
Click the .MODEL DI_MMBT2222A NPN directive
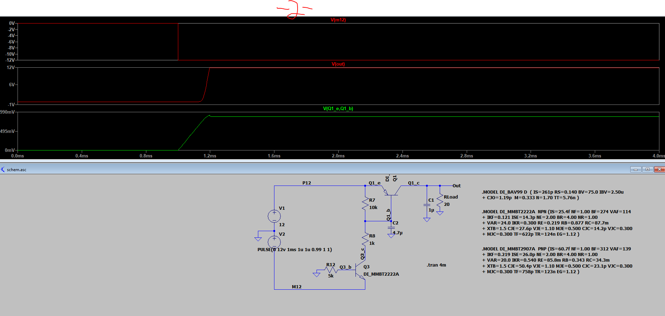click(557, 223)
